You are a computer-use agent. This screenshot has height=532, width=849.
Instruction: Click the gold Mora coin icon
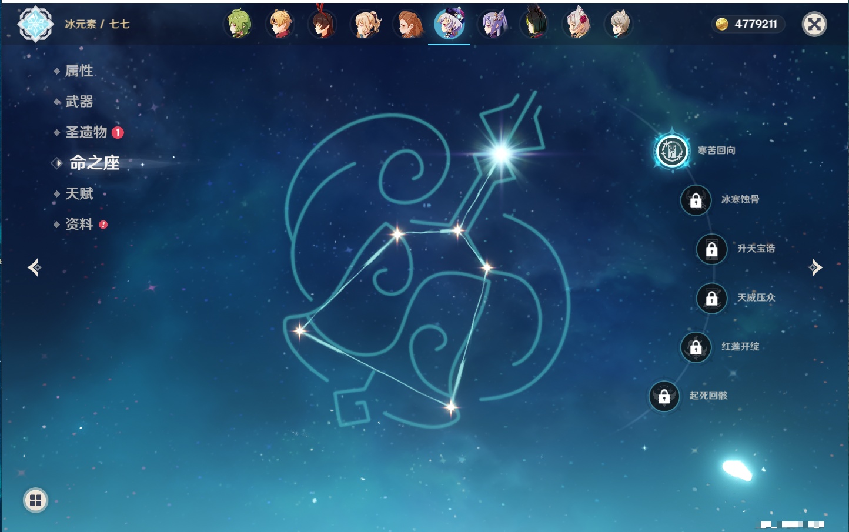pos(721,24)
